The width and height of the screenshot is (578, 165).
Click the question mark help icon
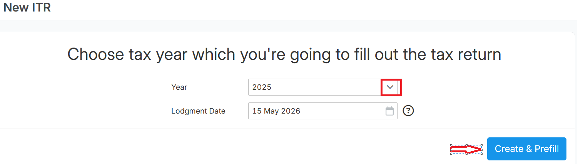pos(408,111)
